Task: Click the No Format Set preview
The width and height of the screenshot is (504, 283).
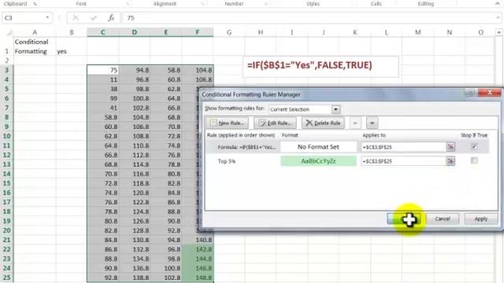Action: pyautogui.click(x=318, y=147)
